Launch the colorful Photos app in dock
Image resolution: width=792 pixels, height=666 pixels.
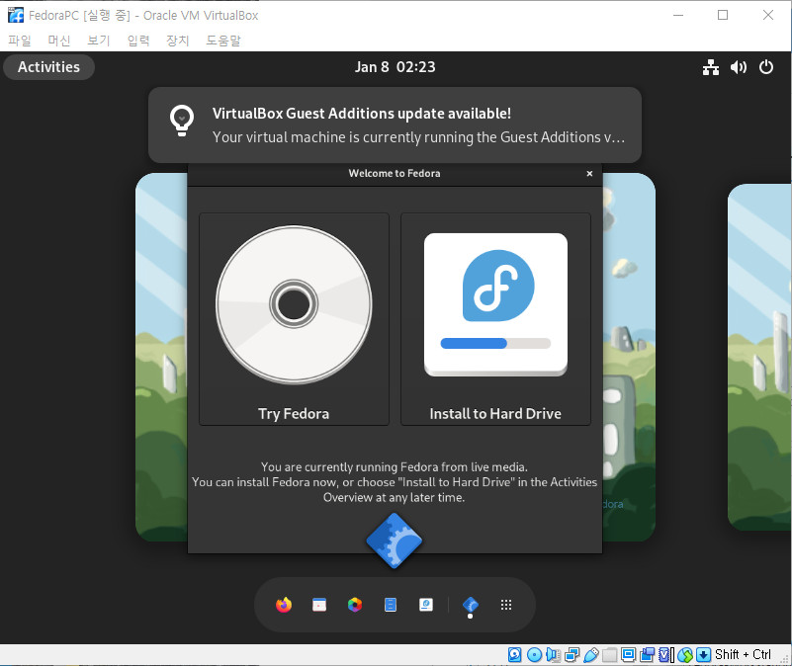pyautogui.click(x=355, y=605)
